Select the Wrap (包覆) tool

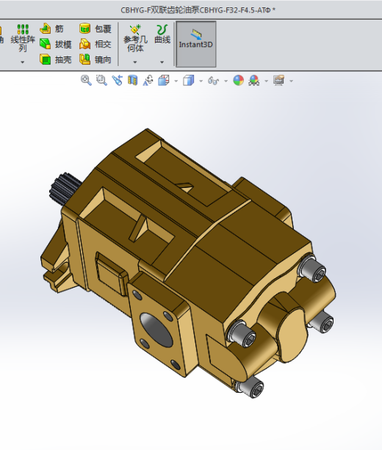(x=95, y=29)
